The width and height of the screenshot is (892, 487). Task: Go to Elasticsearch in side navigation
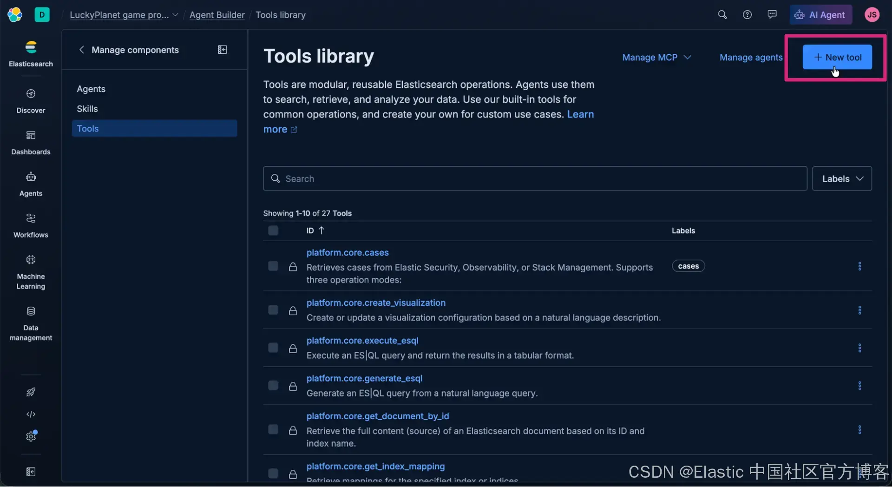click(31, 54)
